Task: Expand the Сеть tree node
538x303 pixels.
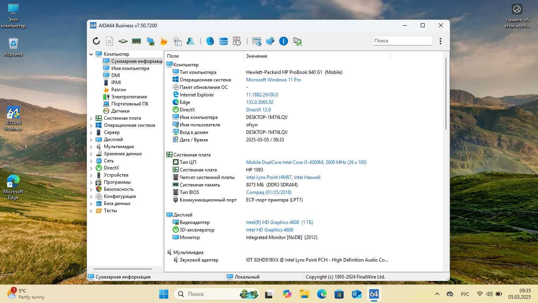Action: click(x=91, y=161)
